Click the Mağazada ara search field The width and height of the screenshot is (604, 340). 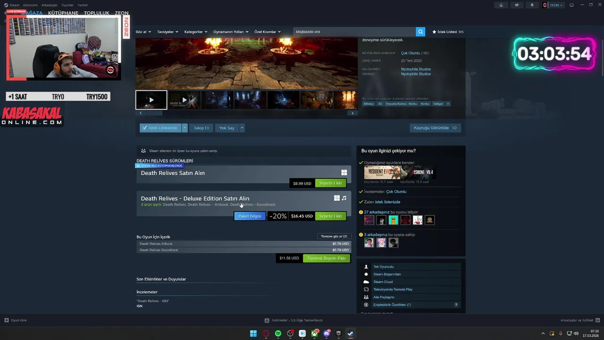pos(354,32)
